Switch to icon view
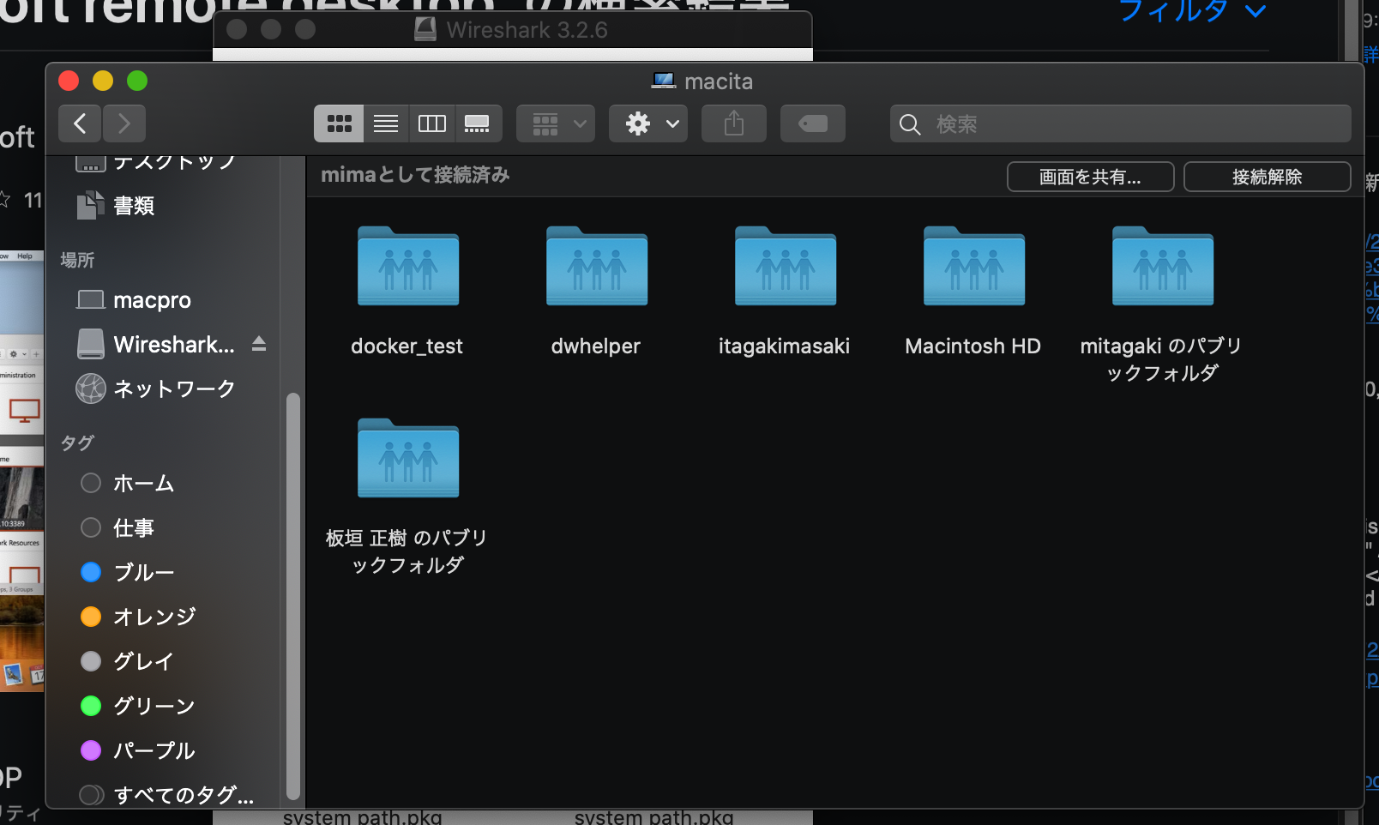 (339, 123)
